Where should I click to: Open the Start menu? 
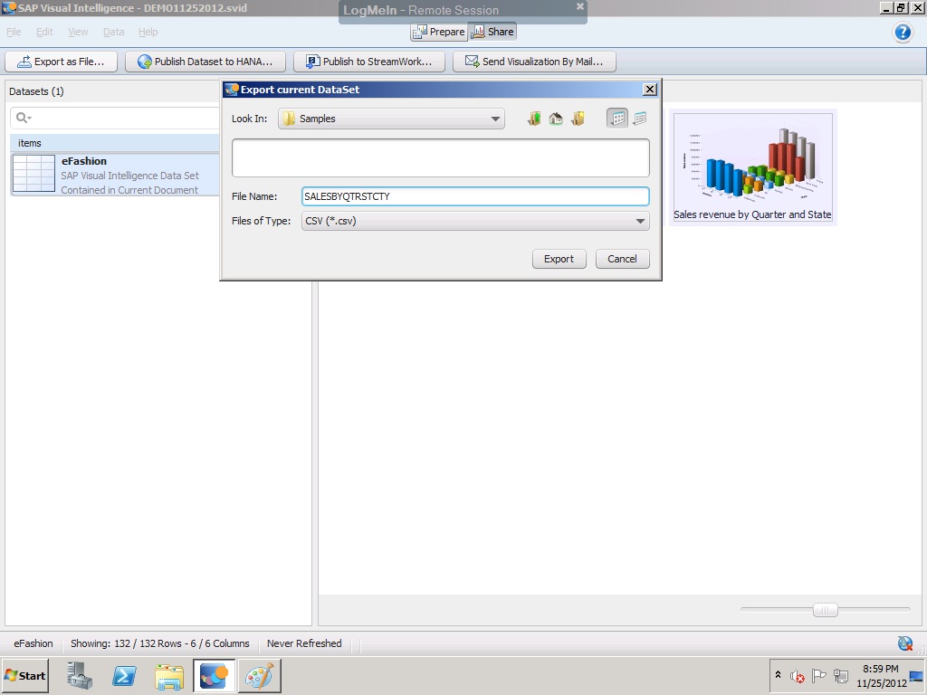pos(24,676)
